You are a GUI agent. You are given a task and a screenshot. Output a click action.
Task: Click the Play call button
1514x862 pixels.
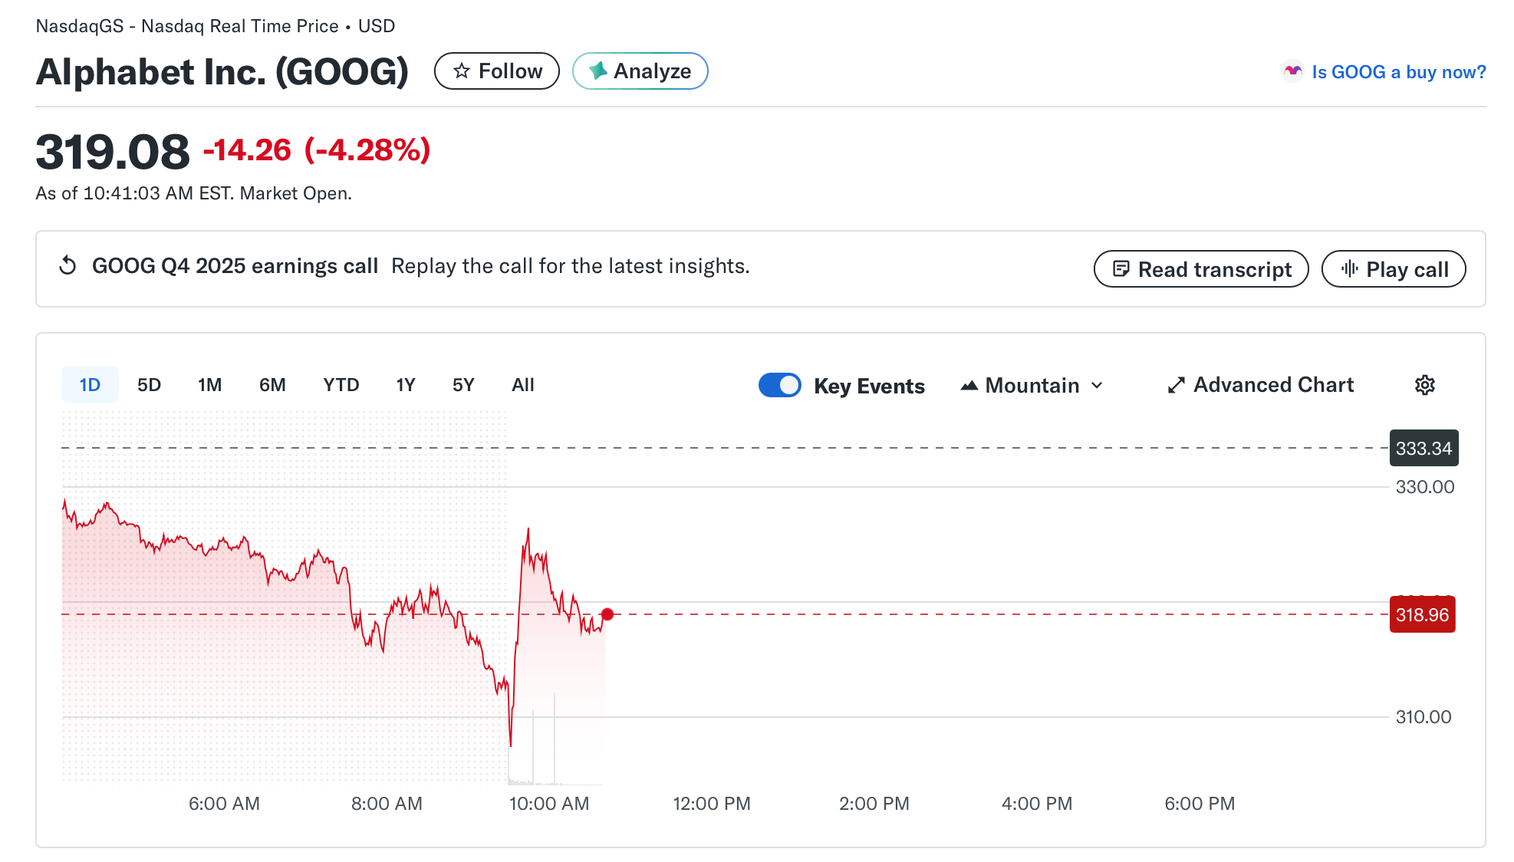[1394, 269]
